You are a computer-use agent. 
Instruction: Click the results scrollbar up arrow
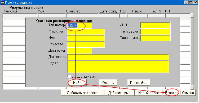click(192, 15)
